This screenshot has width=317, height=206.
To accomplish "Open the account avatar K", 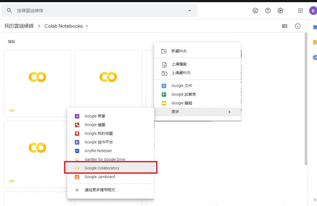I will [313, 11].
